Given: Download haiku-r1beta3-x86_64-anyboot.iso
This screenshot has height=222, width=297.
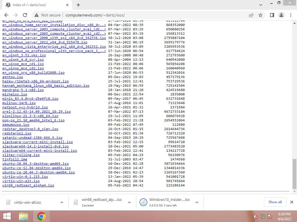Looking at the screenshot, I should pyautogui.click(x=35, y=81).
